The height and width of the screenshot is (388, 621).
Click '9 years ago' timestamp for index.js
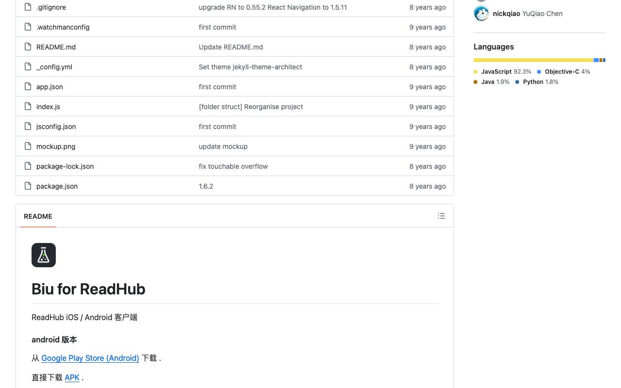[x=427, y=107]
